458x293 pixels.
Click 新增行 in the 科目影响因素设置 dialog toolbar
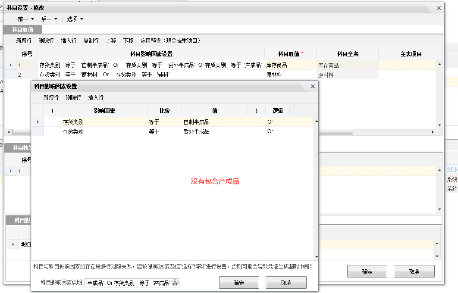tap(51, 98)
